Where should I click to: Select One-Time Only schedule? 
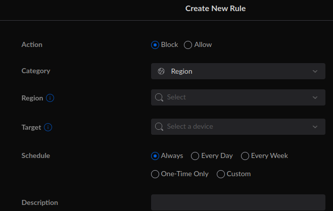pos(155,174)
